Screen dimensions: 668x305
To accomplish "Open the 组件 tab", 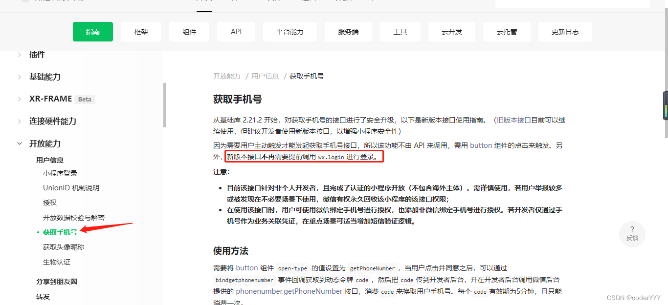I will [190, 32].
